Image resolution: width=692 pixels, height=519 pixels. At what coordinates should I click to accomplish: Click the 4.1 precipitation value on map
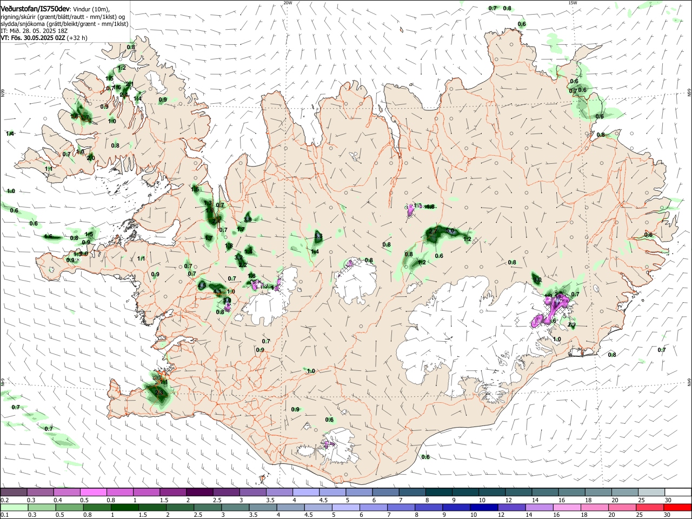(218, 291)
